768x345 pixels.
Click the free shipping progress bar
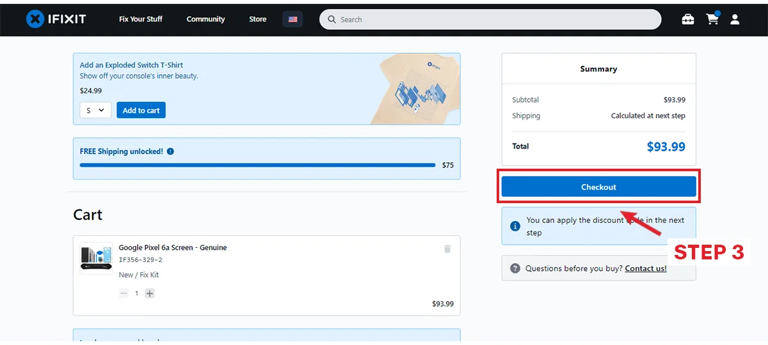pyautogui.click(x=257, y=165)
